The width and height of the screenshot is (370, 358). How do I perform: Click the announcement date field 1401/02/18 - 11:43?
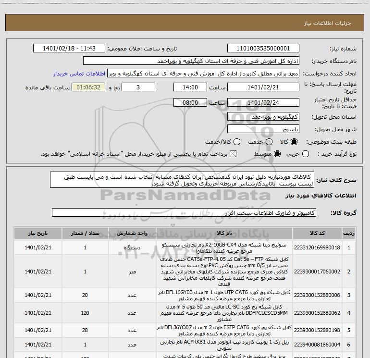[69, 49]
